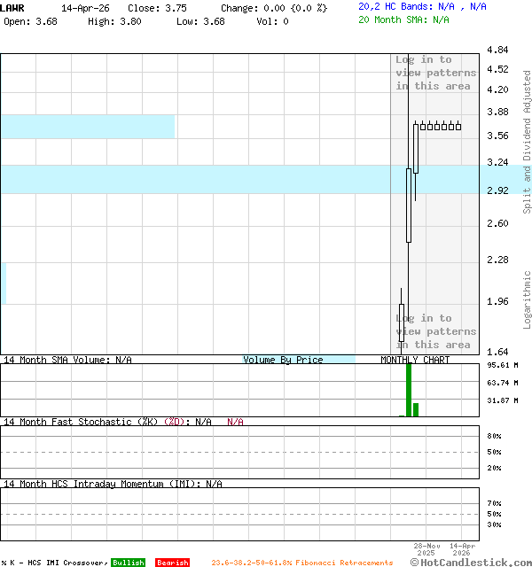This screenshot has width=532, height=567.
Task: Click the green Bullish legend badge
Action: click(x=128, y=563)
